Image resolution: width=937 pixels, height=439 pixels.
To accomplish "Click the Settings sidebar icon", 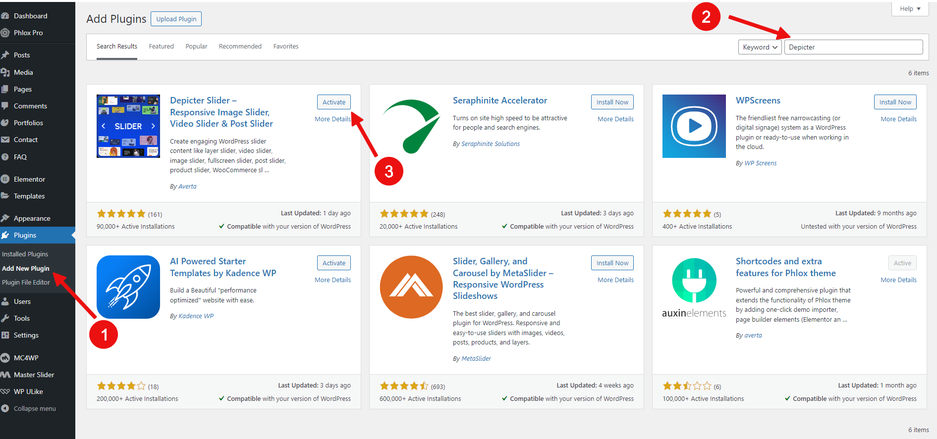I will pyautogui.click(x=5, y=335).
